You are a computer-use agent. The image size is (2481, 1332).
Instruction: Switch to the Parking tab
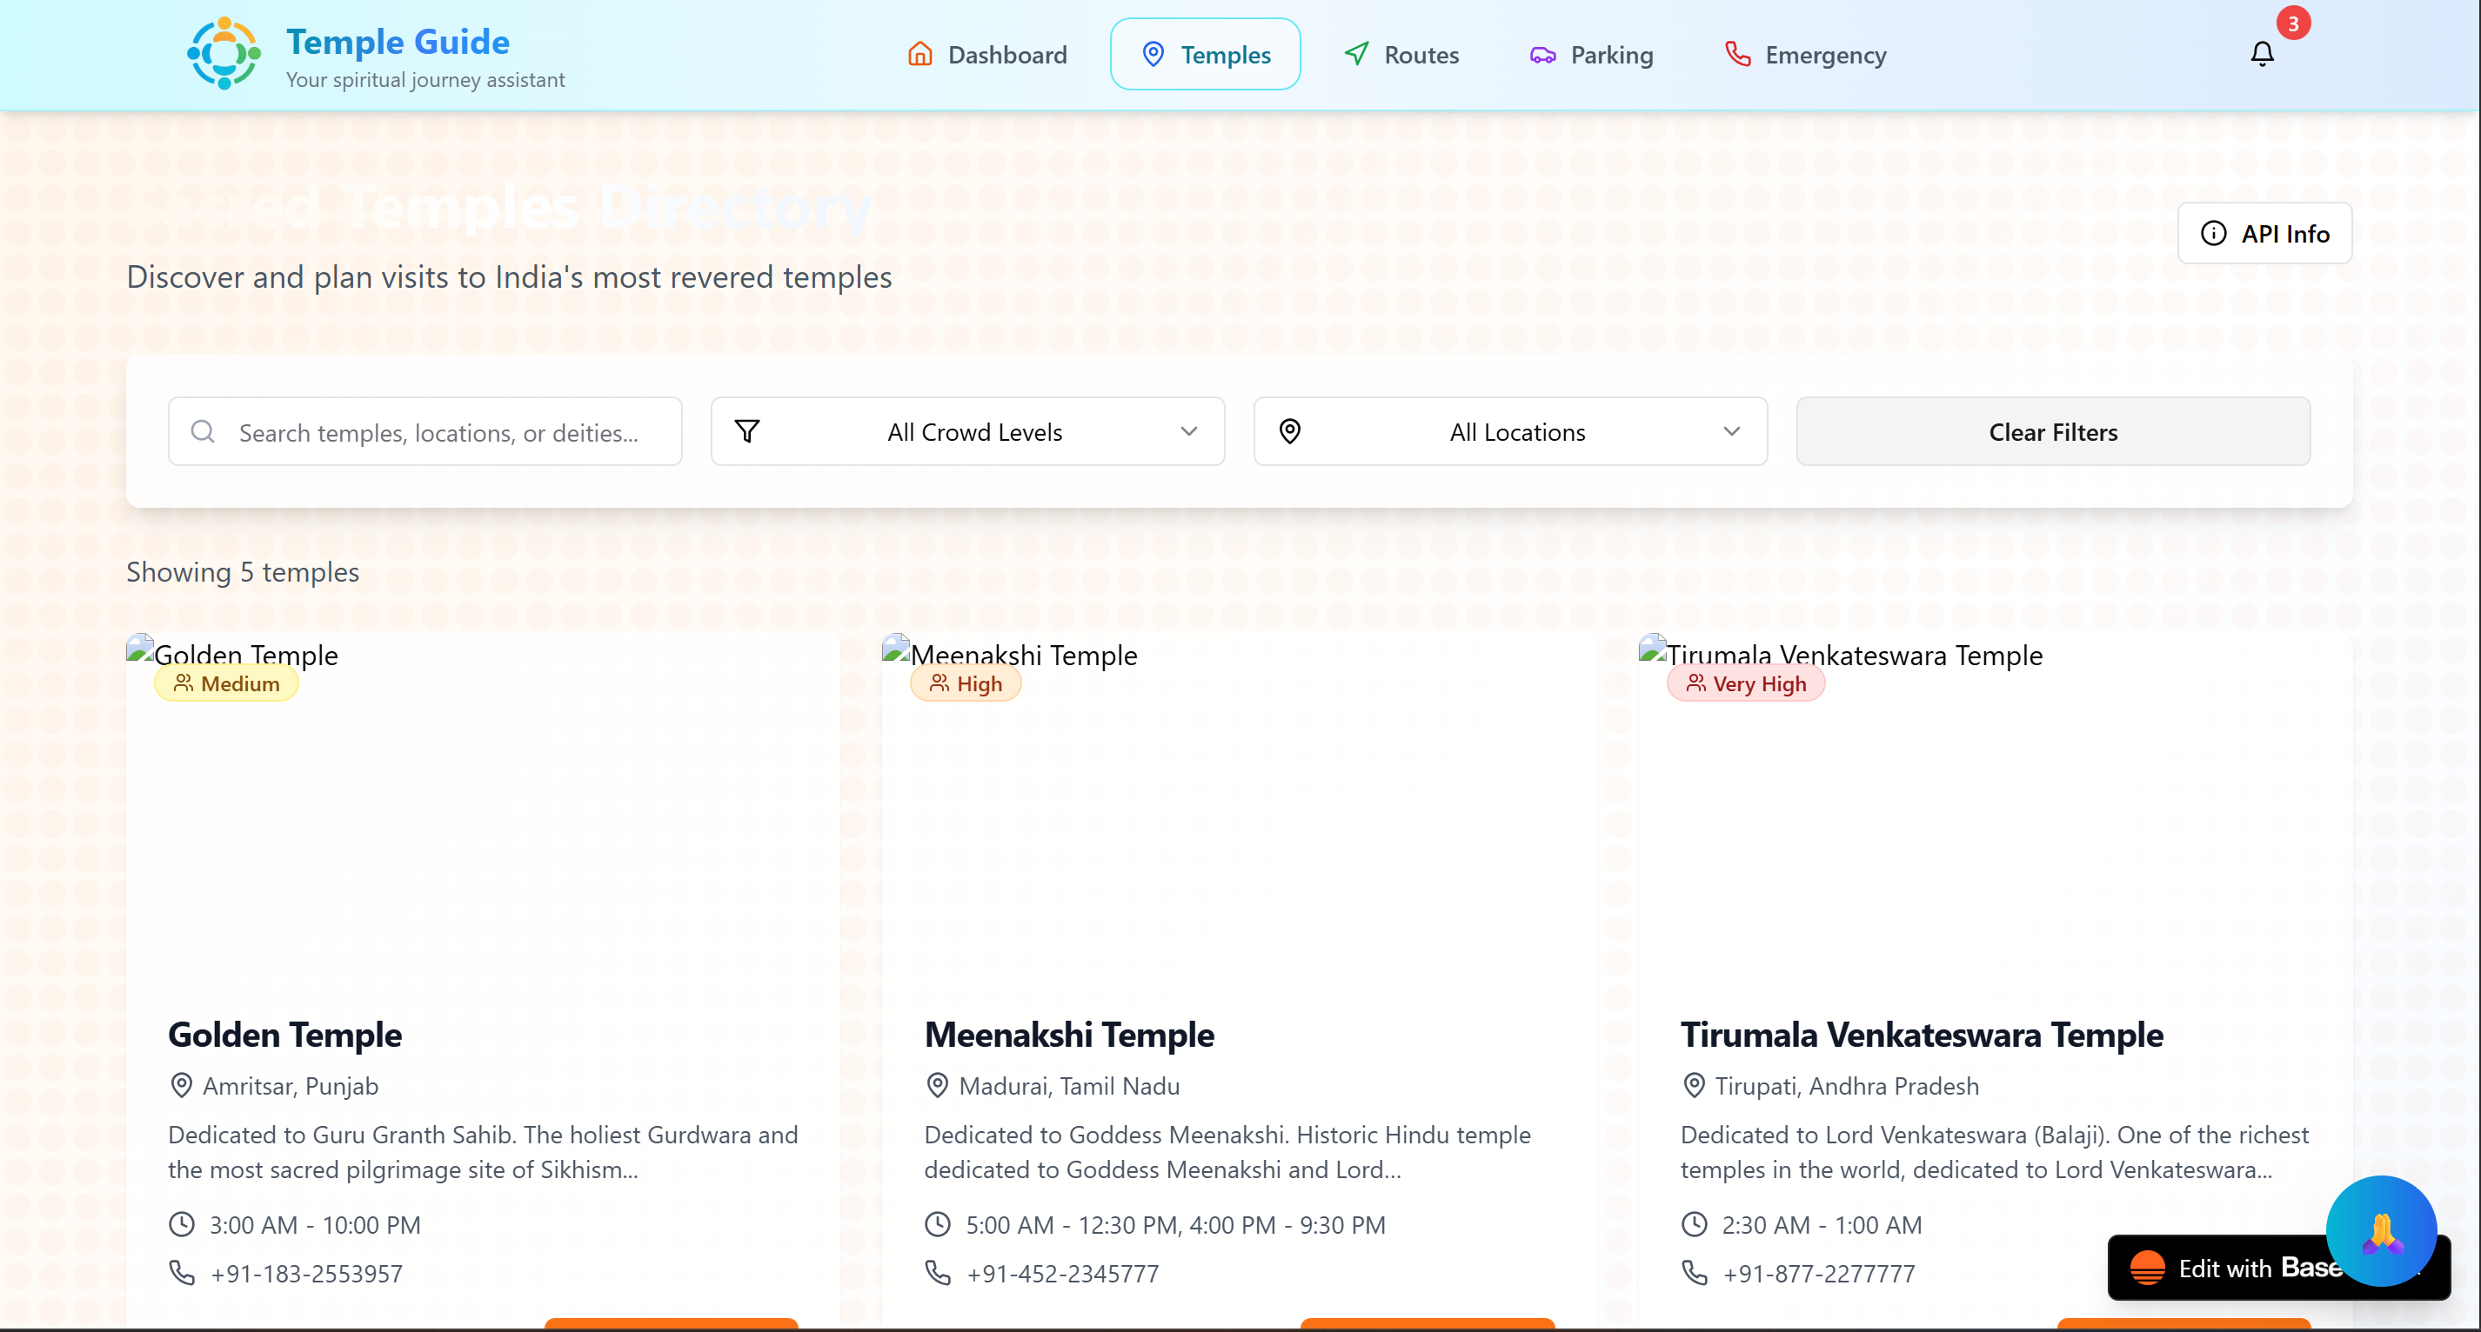1591,55
